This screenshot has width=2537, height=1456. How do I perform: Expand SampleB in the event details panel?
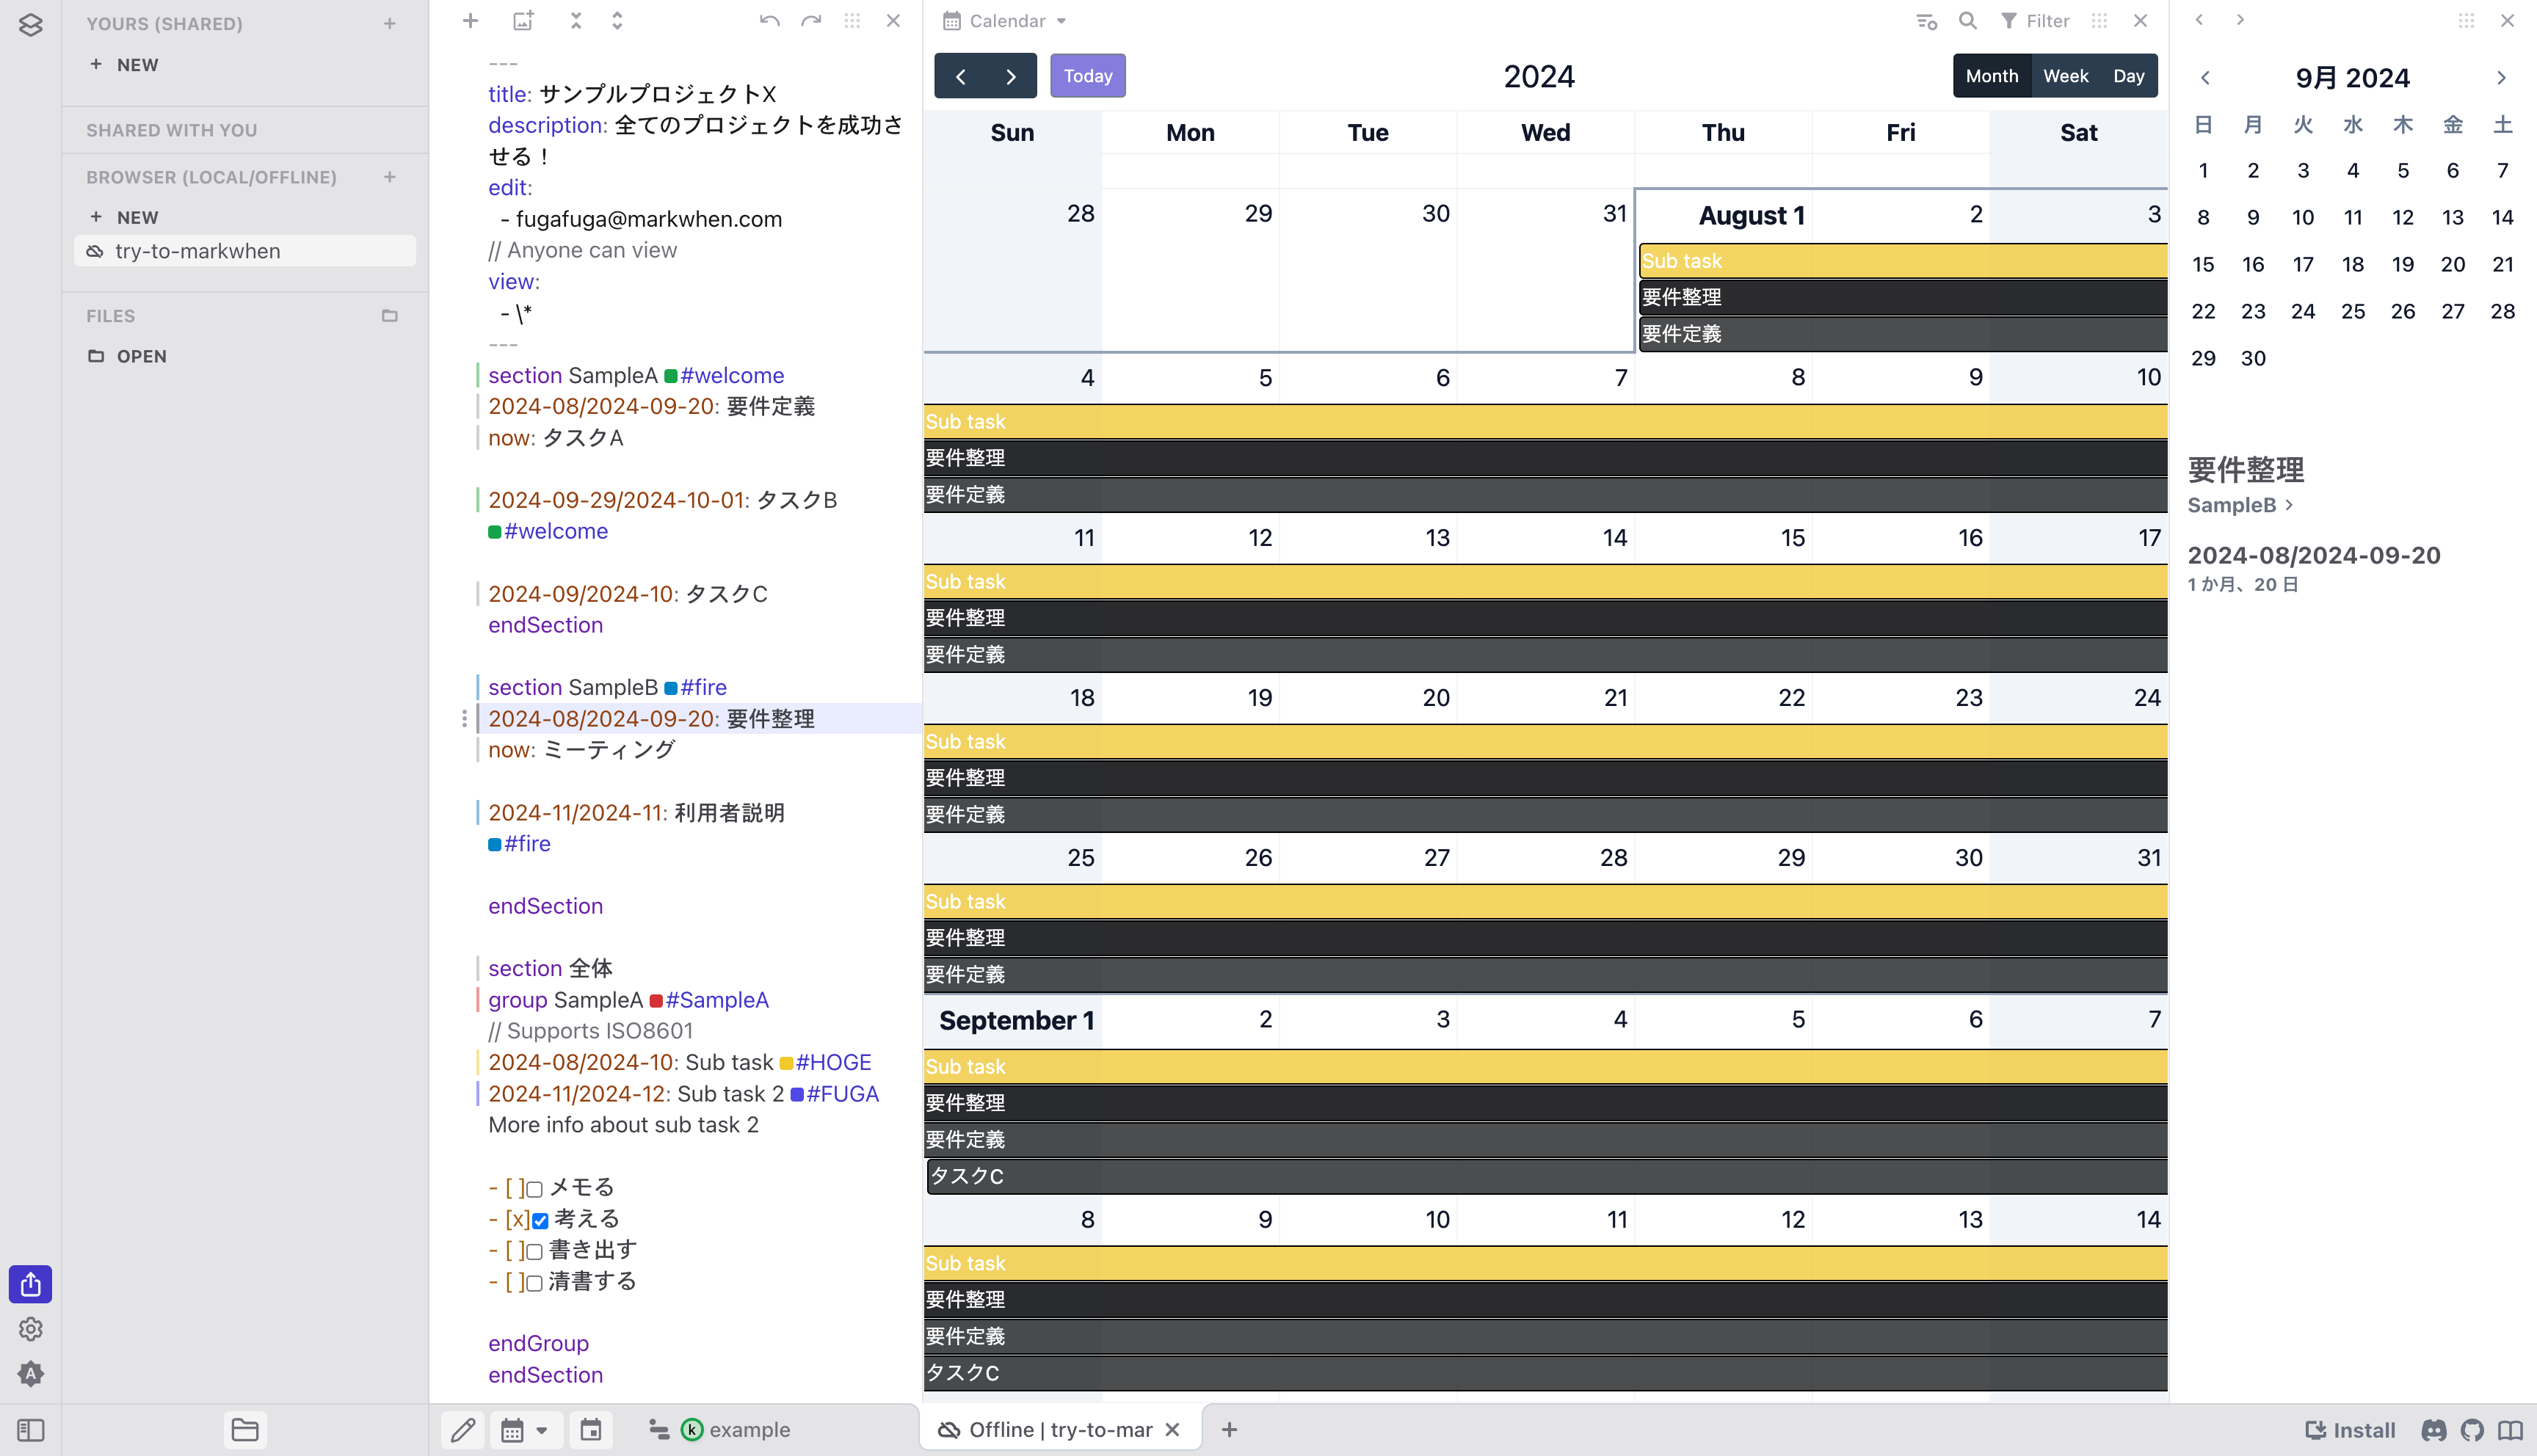tap(2240, 505)
